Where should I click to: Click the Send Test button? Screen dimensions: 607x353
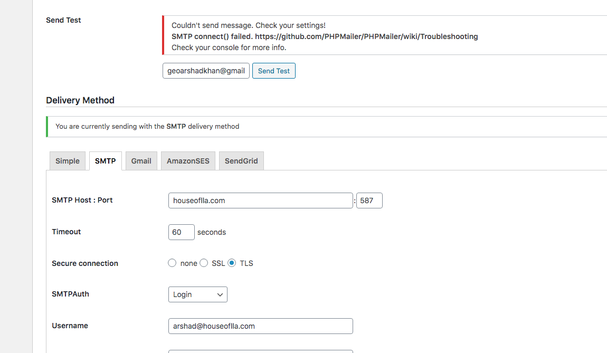pos(273,71)
